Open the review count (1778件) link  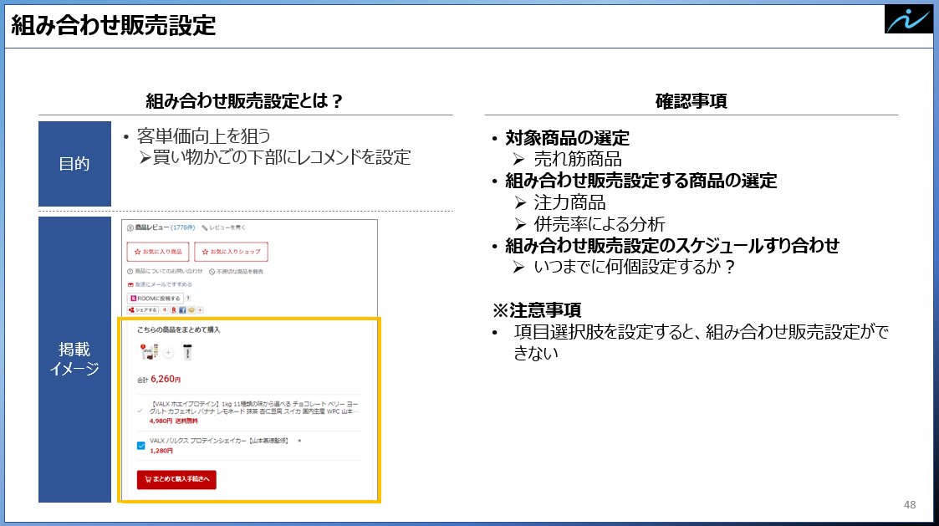[182, 227]
